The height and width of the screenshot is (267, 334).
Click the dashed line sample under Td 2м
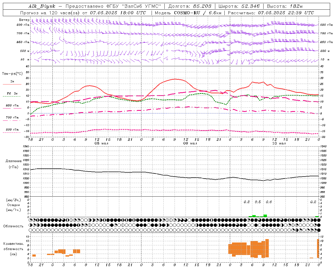coord(12,96)
